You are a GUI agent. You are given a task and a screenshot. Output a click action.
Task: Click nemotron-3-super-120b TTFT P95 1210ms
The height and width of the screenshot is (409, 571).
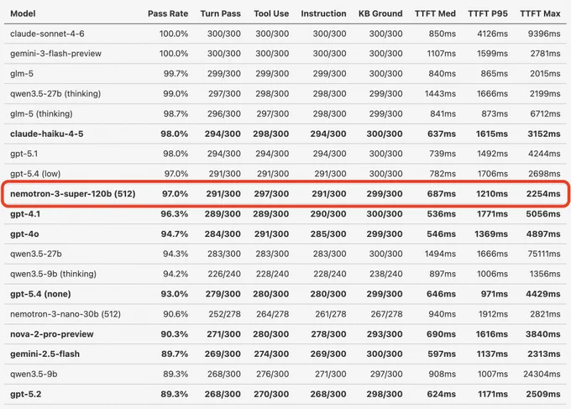click(491, 194)
